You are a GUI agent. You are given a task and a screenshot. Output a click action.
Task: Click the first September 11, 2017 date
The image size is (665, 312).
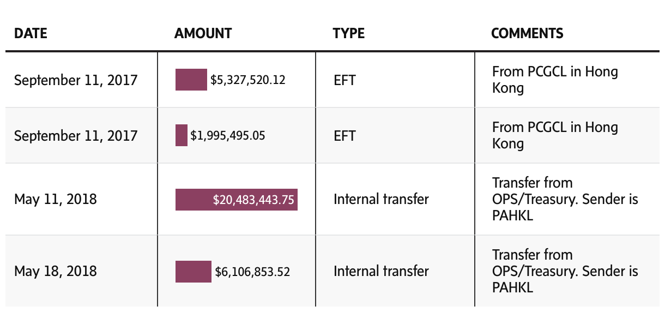[76, 80]
